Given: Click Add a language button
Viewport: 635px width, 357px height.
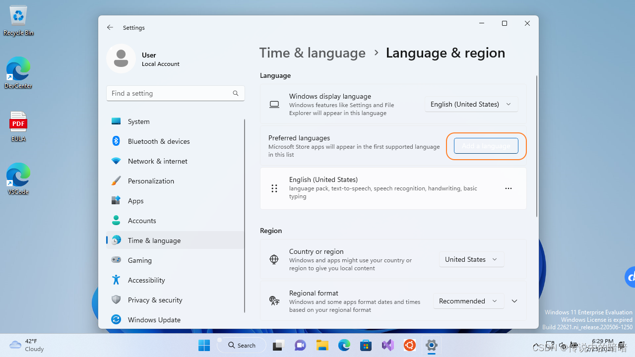Looking at the screenshot, I should pos(486,146).
